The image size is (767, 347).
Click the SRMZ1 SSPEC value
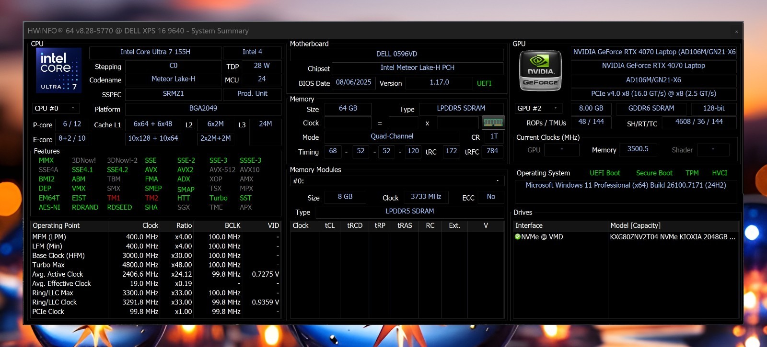(x=174, y=93)
